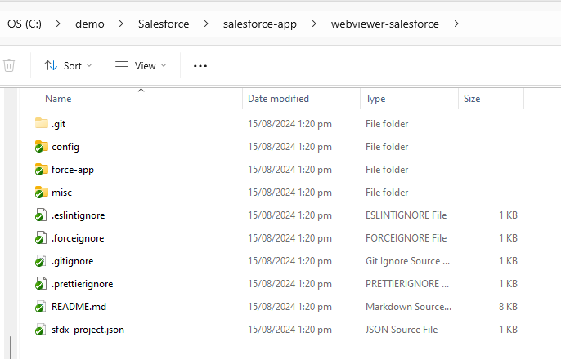561x359 pixels.
Task: Select the .git folder name
Action: pos(59,124)
